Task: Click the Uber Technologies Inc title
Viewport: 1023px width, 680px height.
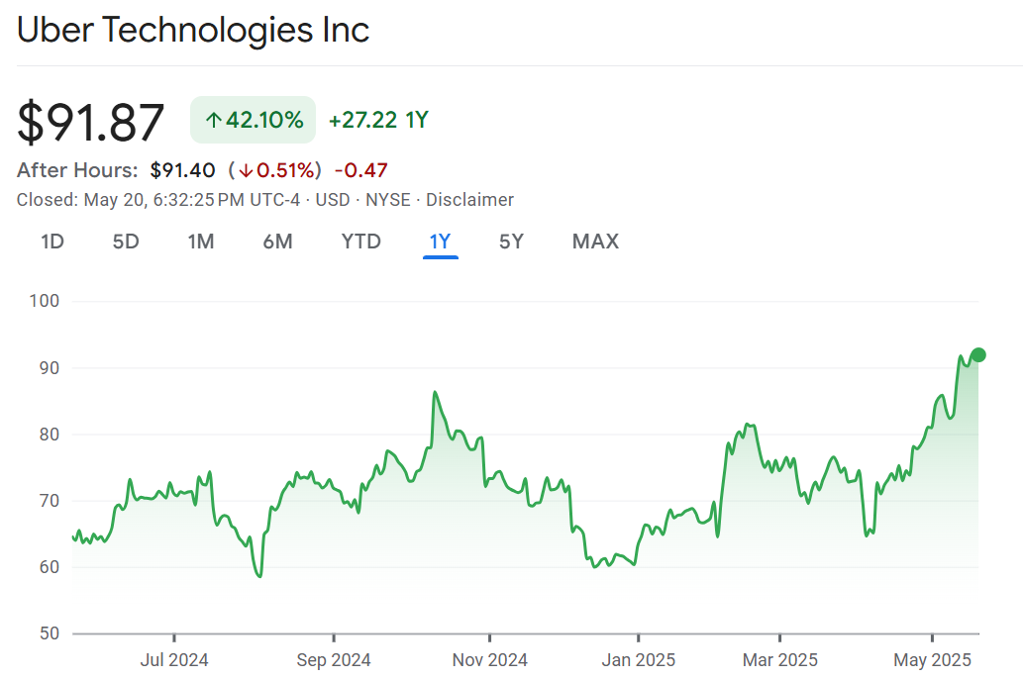Action: tap(193, 30)
